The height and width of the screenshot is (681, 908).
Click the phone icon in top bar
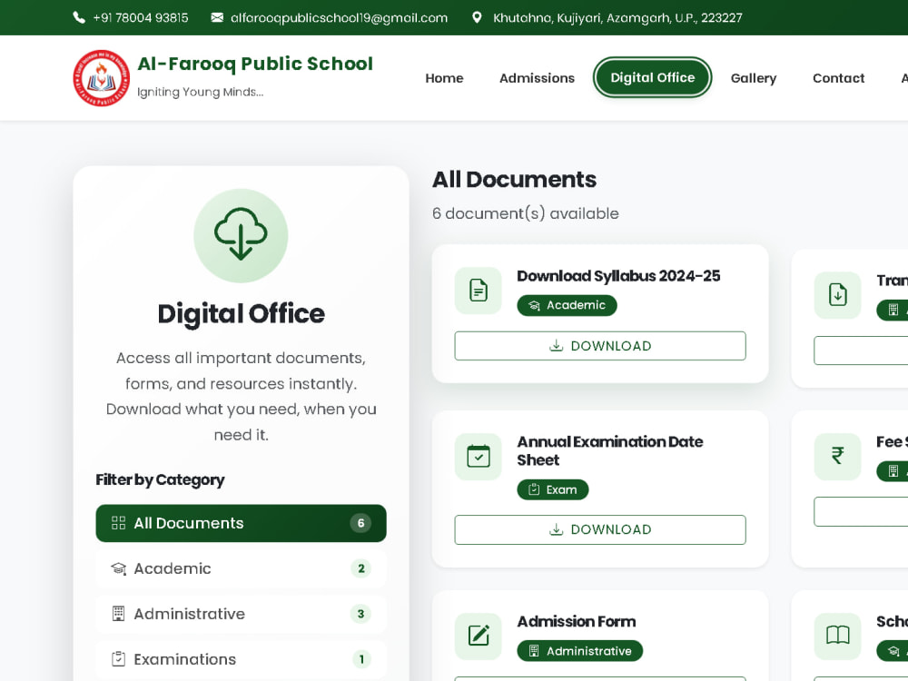pos(79,17)
